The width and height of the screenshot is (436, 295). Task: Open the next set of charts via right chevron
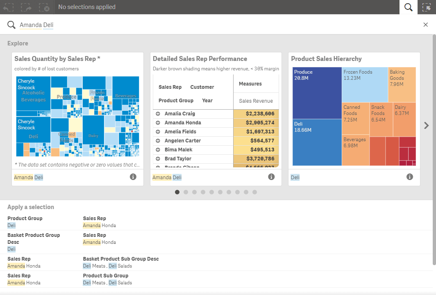tap(426, 125)
